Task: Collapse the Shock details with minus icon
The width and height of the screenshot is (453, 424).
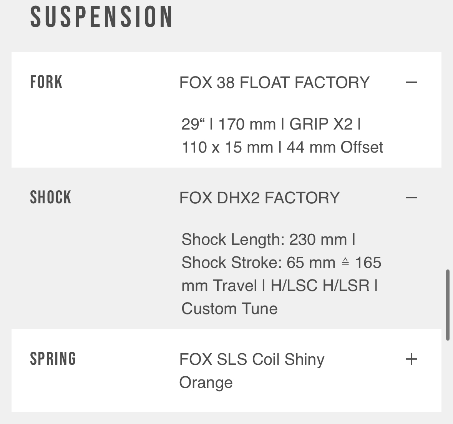Action: (x=411, y=198)
